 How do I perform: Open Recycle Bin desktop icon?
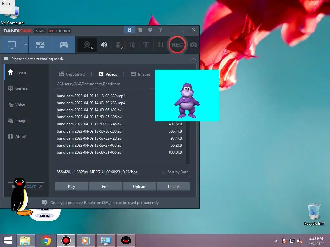click(314, 214)
